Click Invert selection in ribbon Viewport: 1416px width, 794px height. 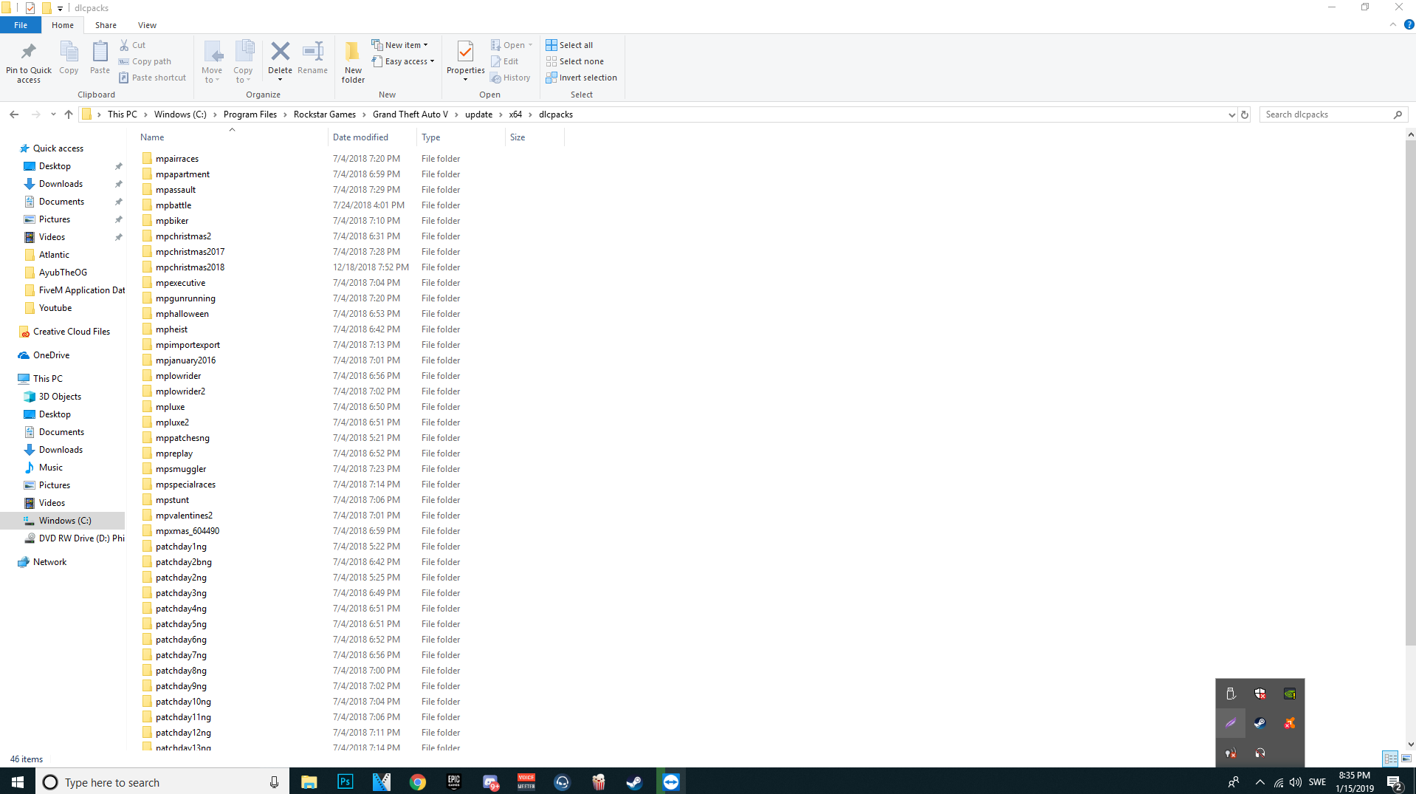point(582,78)
